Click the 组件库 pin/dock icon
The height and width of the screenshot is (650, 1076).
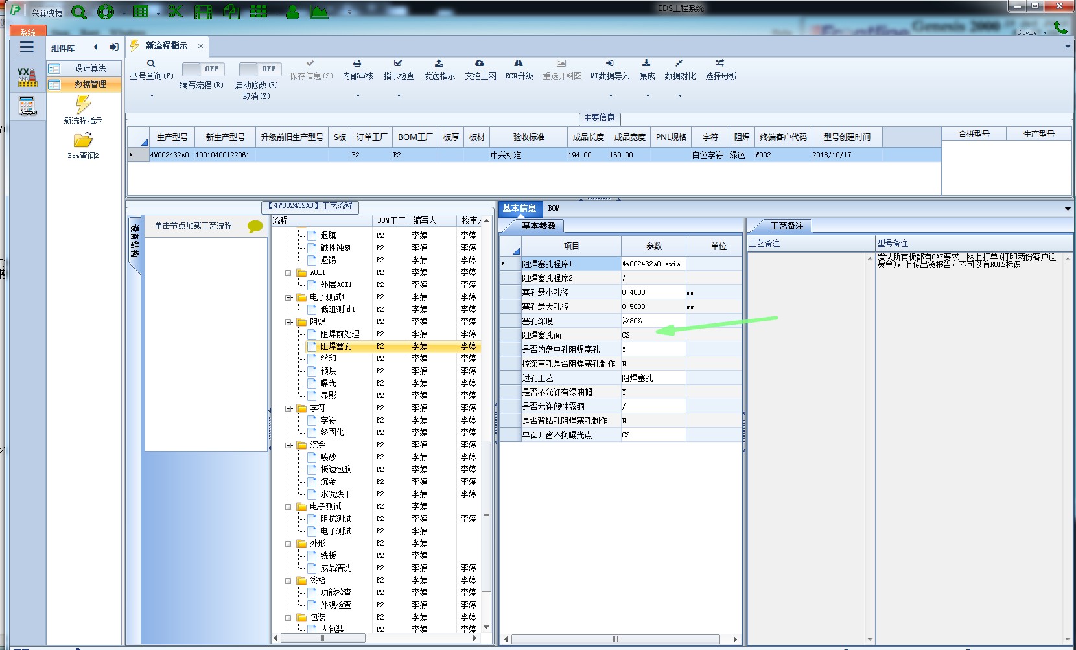tap(114, 47)
